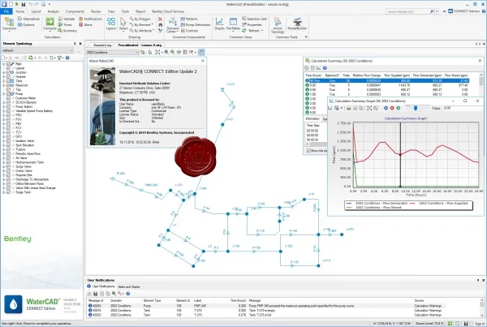
Task: Open the Alerts ribbon tool
Action: [x=86, y=25]
